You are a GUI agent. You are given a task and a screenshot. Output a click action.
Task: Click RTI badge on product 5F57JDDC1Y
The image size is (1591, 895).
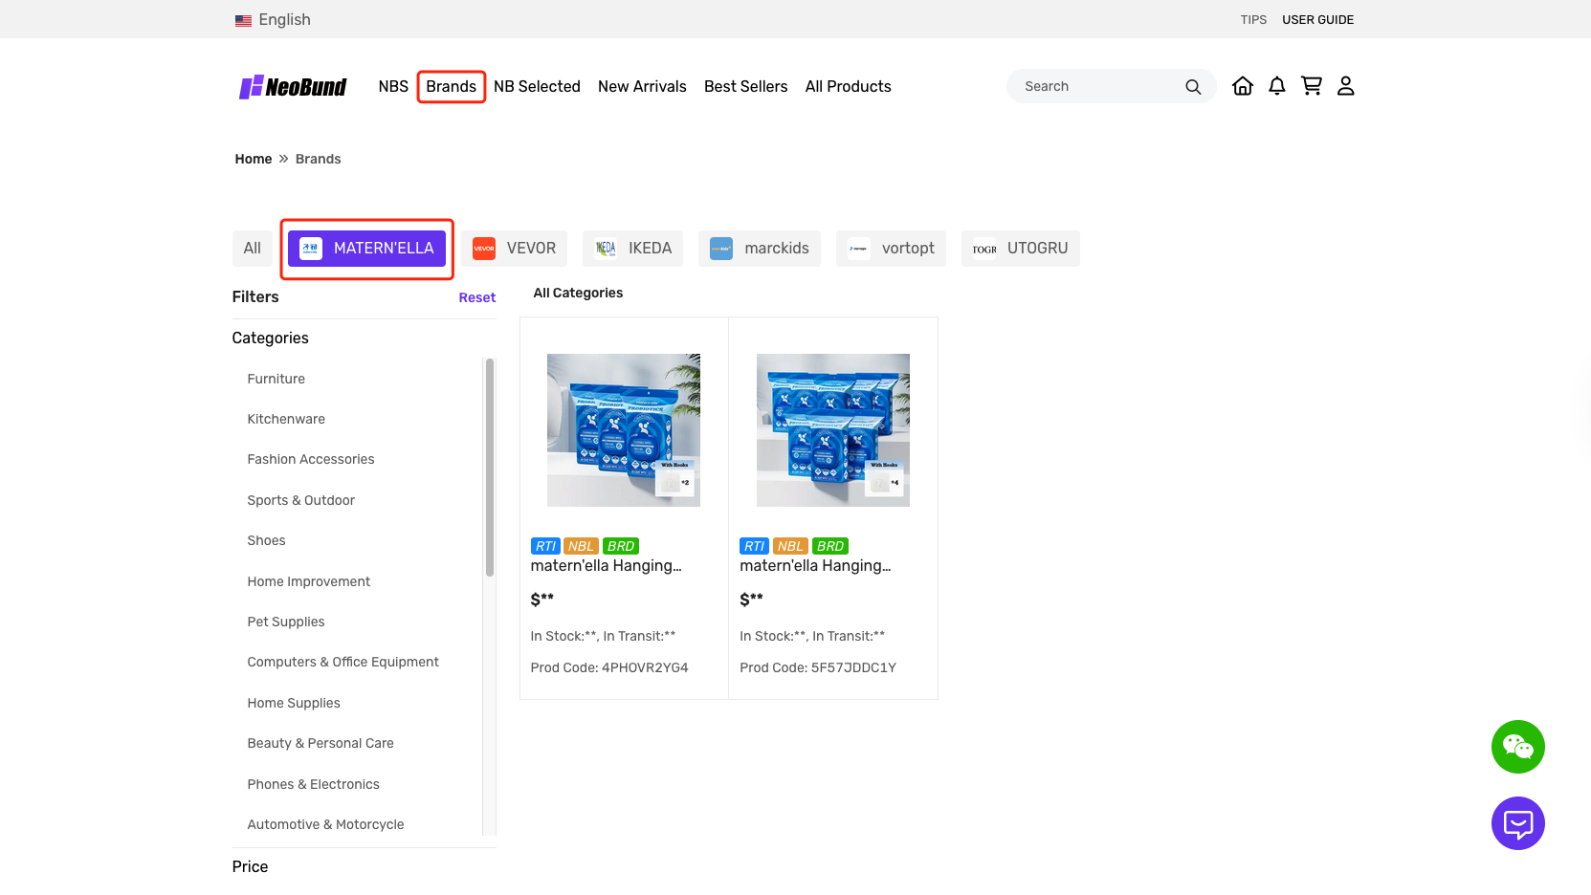(x=755, y=546)
